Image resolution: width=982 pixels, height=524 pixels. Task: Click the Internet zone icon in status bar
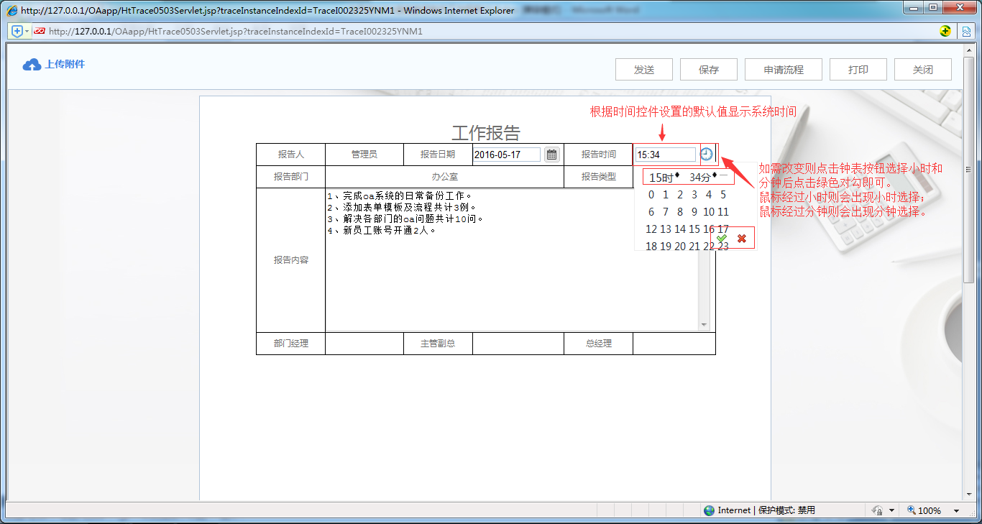tap(709, 510)
